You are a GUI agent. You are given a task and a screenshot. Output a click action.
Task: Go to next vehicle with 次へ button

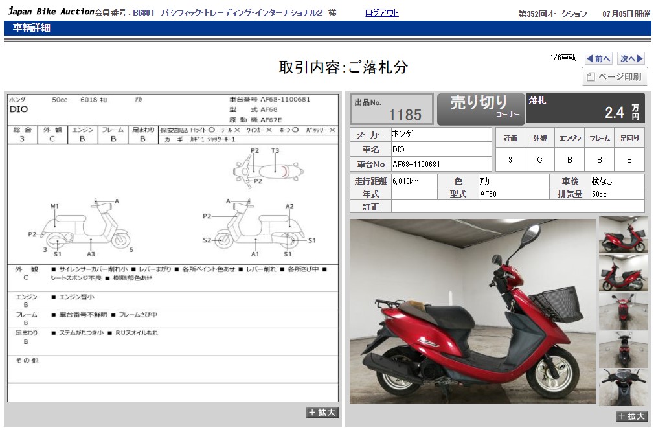631,58
